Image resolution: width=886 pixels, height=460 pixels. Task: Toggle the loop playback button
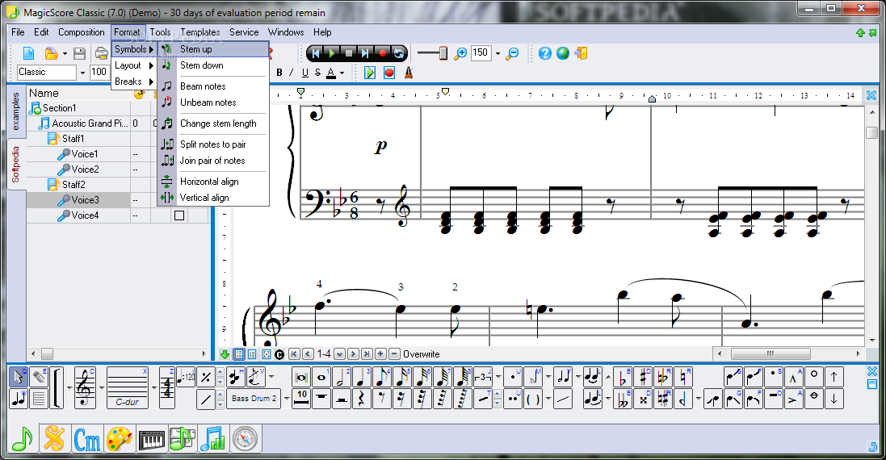tap(399, 53)
